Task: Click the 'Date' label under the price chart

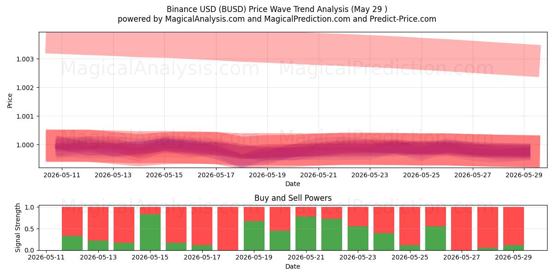Action: (293, 184)
